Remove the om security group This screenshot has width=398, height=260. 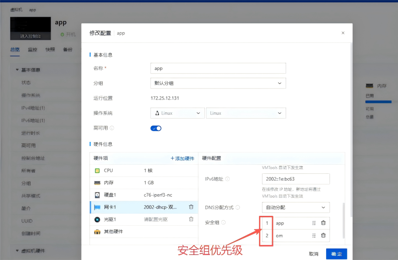click(x=324, y=235)
